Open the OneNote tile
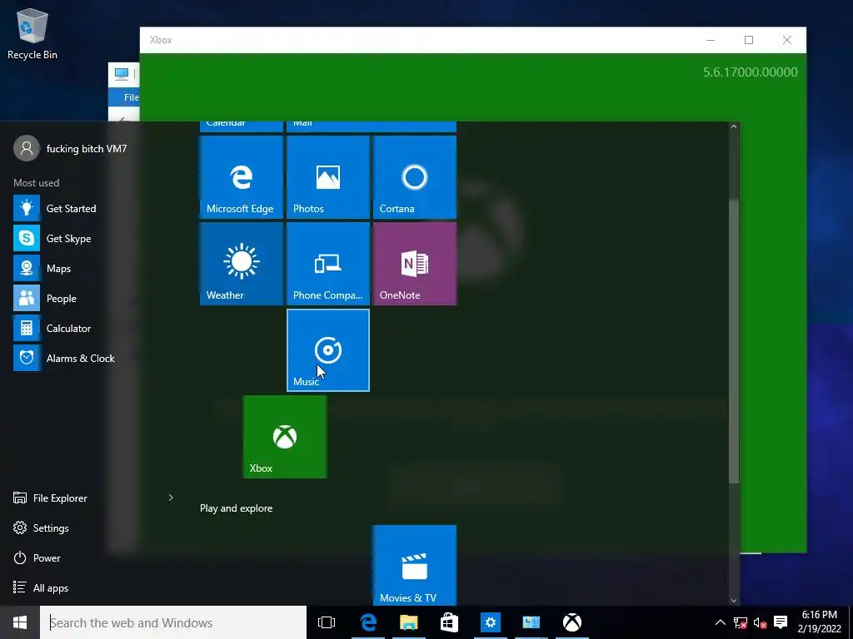The image size is (853, 639). tap(415, 264)
